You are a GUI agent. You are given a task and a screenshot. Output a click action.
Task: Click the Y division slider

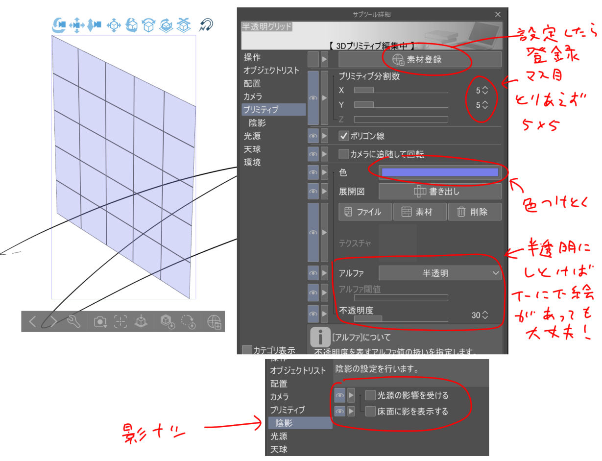point(401,104)
